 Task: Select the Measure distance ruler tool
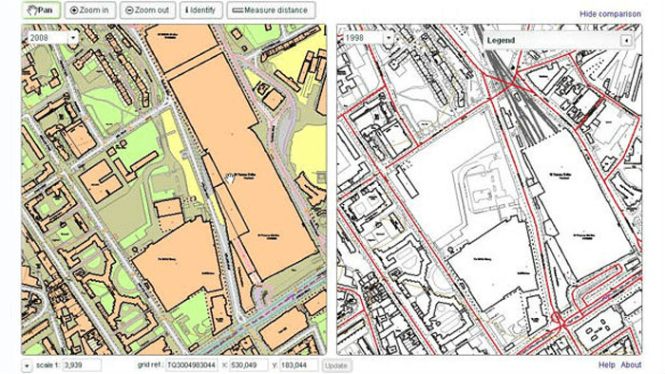tap(271, 10)
